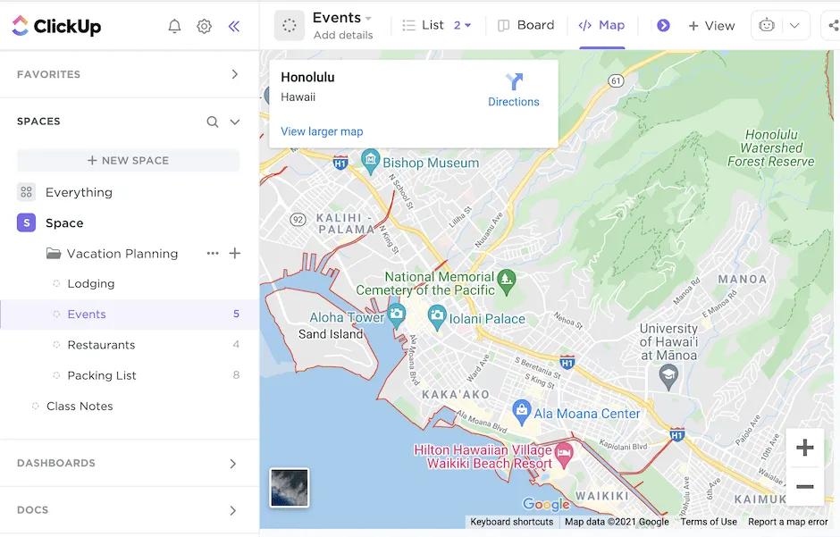Open Vacation Planning folder ellipsis menu
The width and height of the screenshot is (840, 537).
pyautogui.click(x=213, y=253)
